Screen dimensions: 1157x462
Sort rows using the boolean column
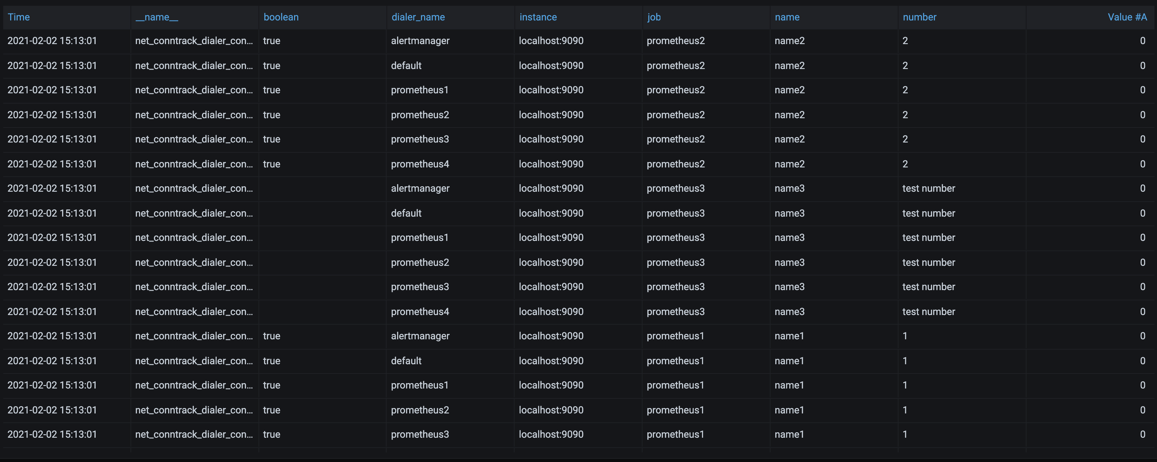[281, 17]
